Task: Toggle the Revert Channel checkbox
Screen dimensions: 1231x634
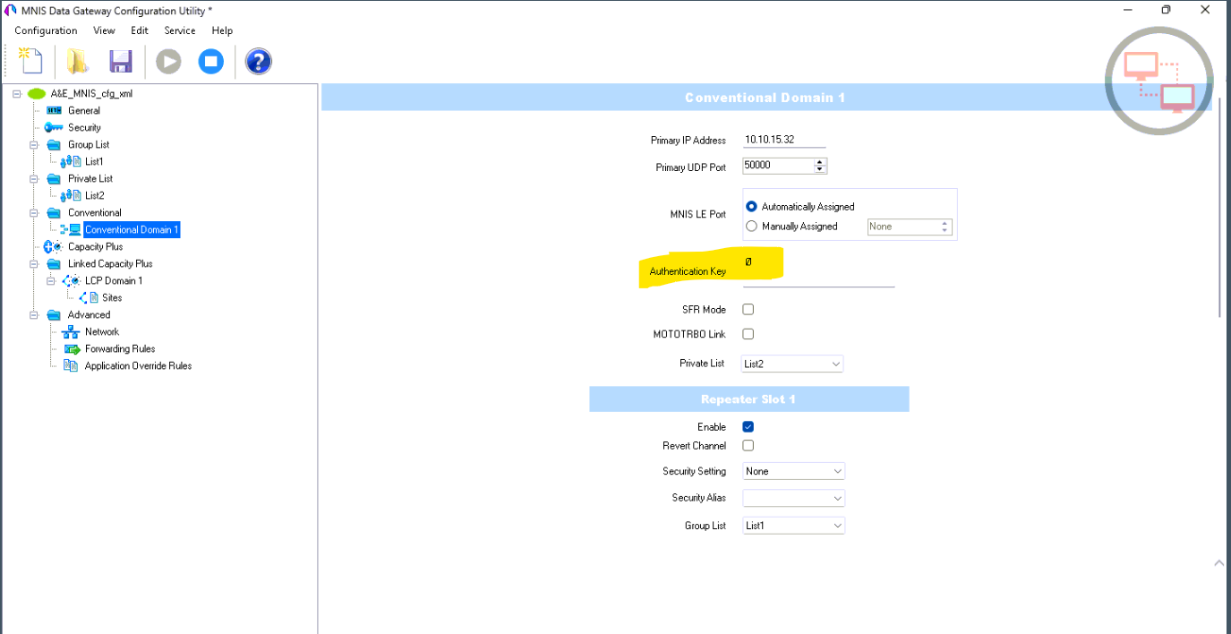Action: tap(748, 445)
